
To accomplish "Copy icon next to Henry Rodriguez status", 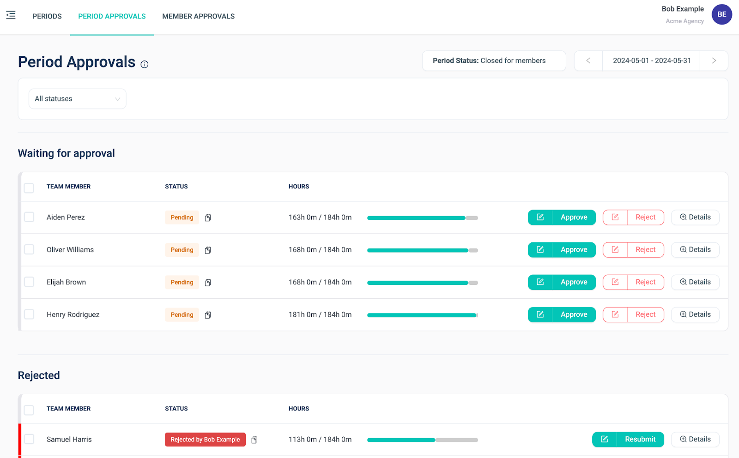I will click(x=208, y=314).
